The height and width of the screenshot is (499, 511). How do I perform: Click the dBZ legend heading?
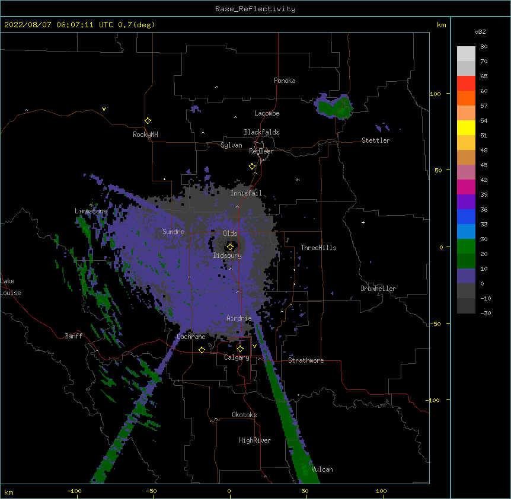480,31
